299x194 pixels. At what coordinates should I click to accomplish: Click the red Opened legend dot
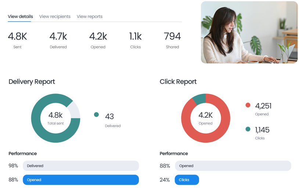pos(248,105)
